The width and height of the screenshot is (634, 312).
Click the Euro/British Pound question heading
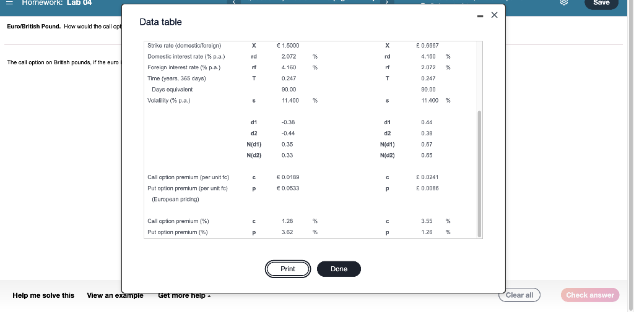tap(34, 27)
